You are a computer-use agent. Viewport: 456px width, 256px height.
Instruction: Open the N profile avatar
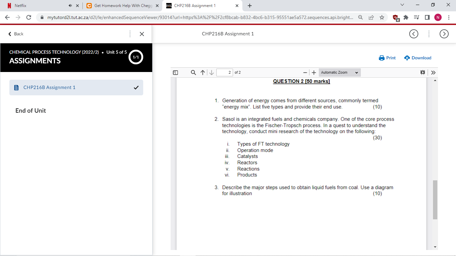[438, 17]
